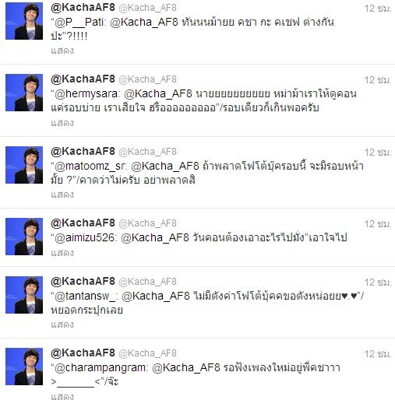Open avatar of the tweet quoting @tantansw_
Image resolution: width=395 pixels, height=400 pixels.
tap(24, 295)
